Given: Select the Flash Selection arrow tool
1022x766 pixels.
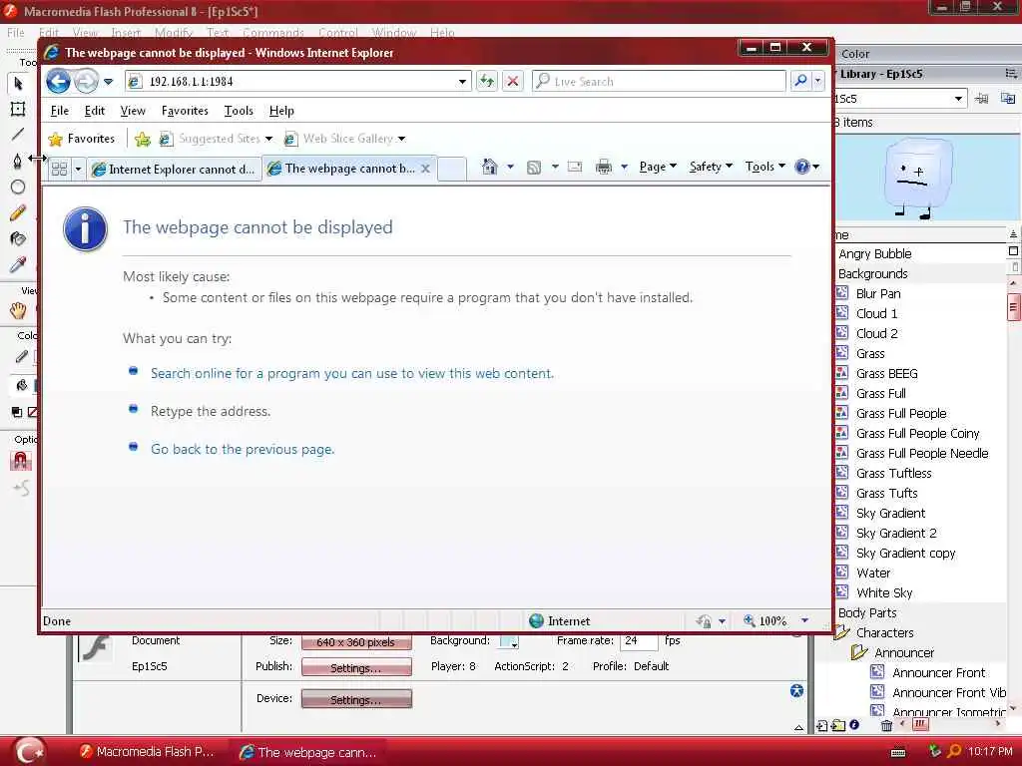Looking at the screenshot, I should click(x=18, y=84).
